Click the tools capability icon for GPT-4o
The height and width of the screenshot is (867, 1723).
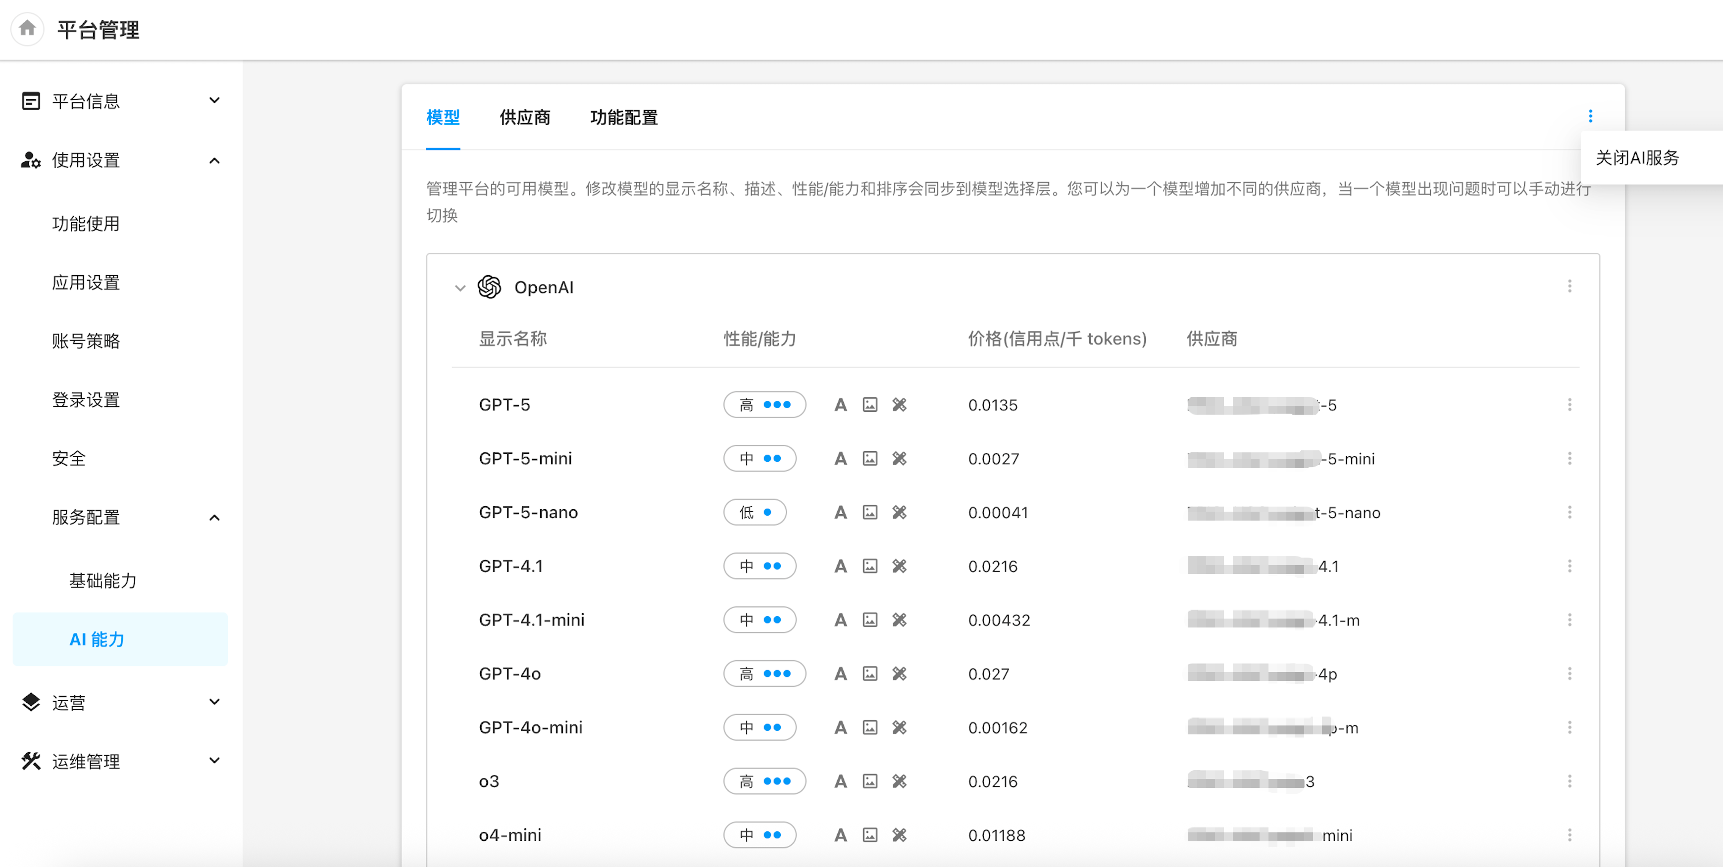pos(899,674)
